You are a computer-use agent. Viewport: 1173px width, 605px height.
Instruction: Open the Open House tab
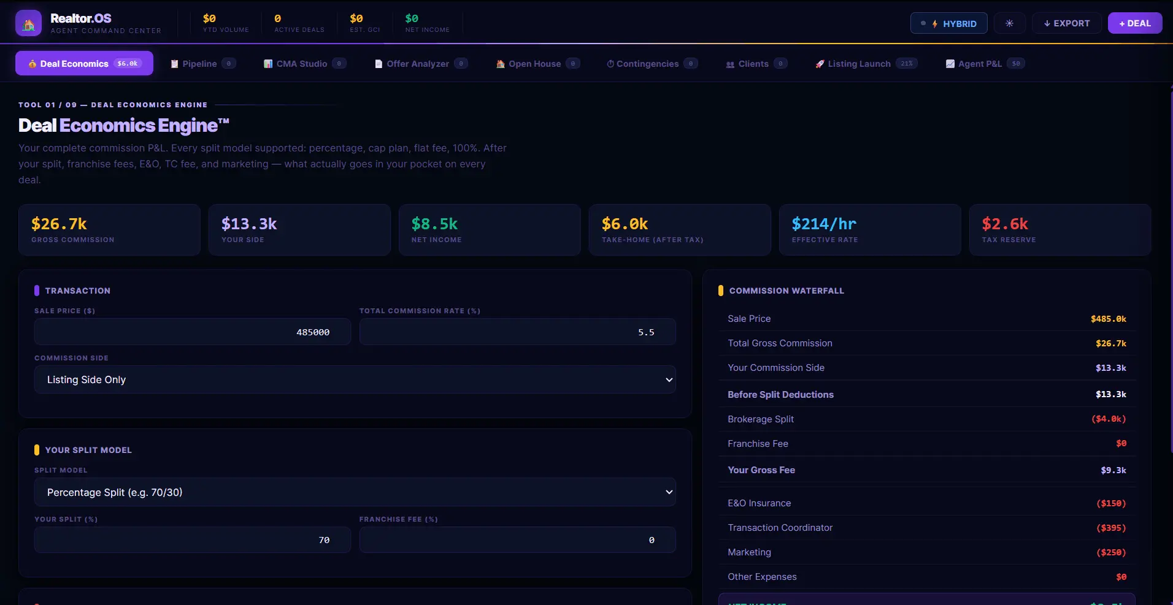pyautogui.click(x=538, y=64)
